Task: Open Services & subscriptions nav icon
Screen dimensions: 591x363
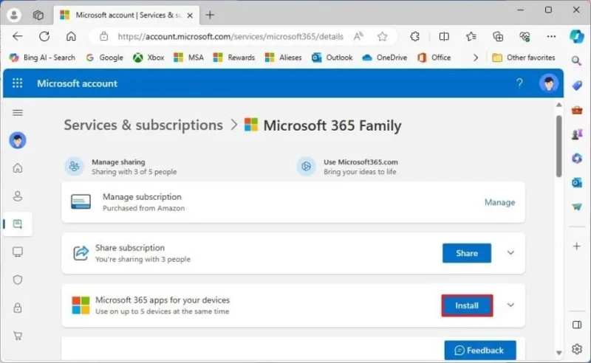Action: pyautogui.click(x=17, y=224)
